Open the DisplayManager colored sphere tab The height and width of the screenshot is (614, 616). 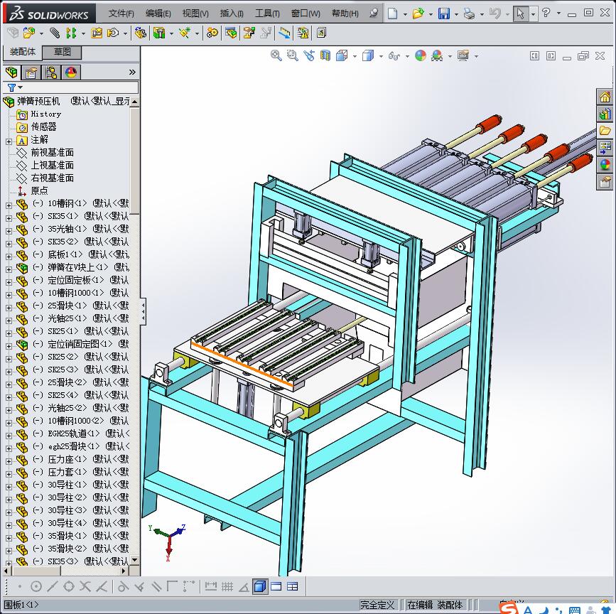click(70, 72)
